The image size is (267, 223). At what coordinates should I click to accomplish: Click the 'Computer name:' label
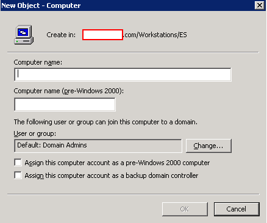point(38,62)
